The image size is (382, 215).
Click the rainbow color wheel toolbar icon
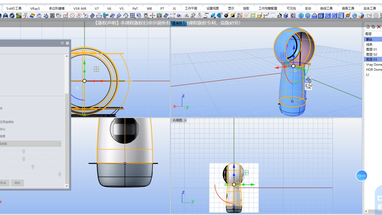click(361, 16)
